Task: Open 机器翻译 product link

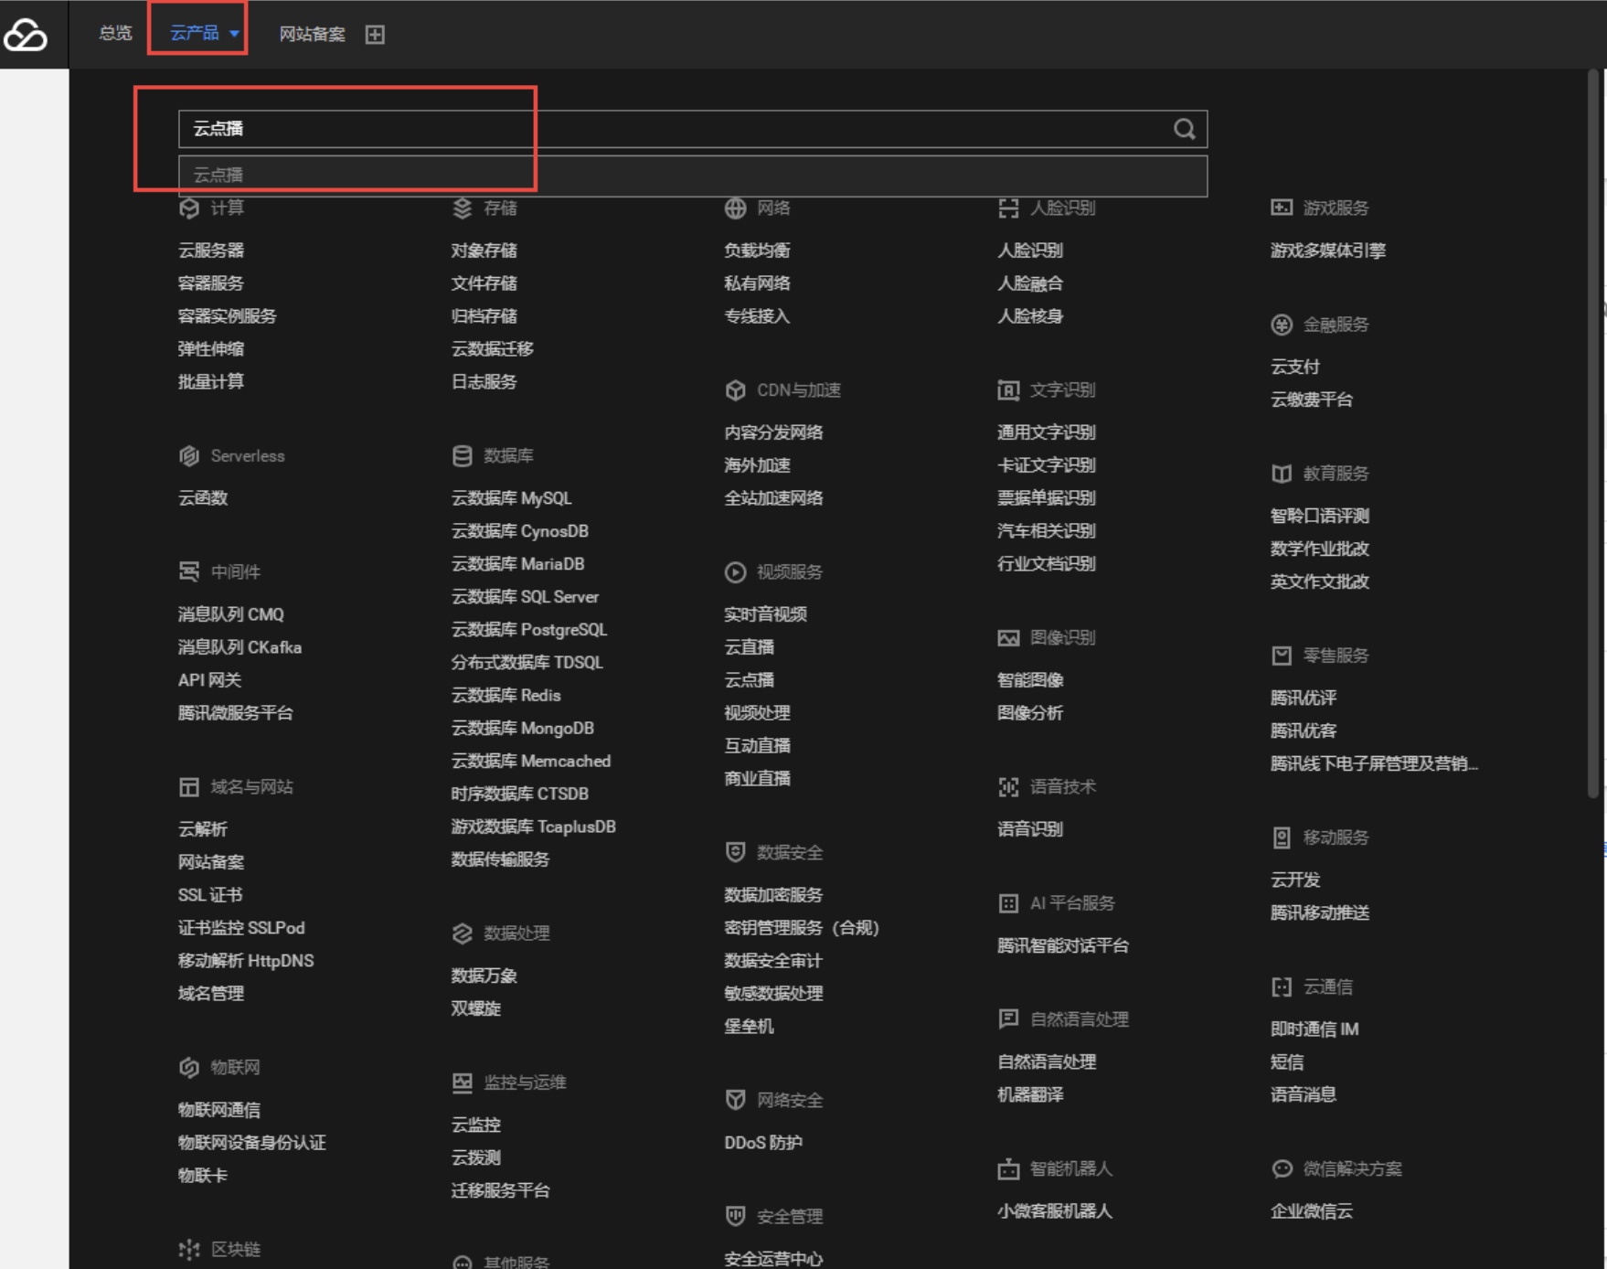Action: pos(1029,1095)
